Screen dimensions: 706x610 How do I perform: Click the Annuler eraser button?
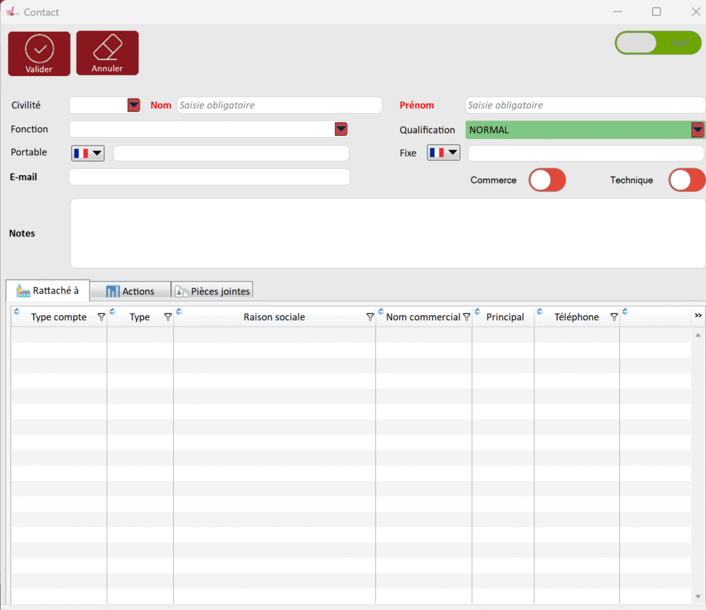[107, 53]
